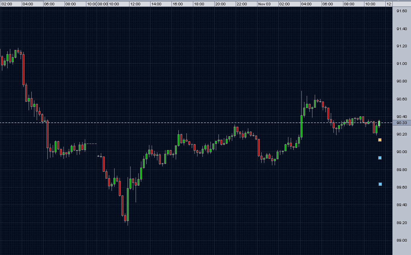This screenshot has height=255, width=411.
Task: Select the long red candle falling from 91.10
Action: 23,69
